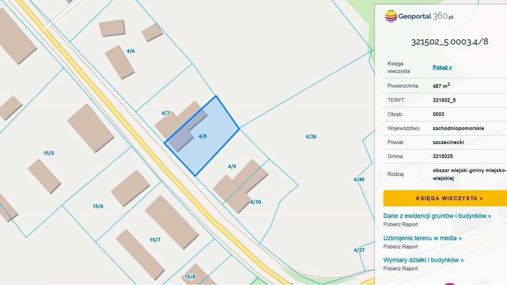
Task: Select parcel 4/26 on the map
Action: [311, 137]
